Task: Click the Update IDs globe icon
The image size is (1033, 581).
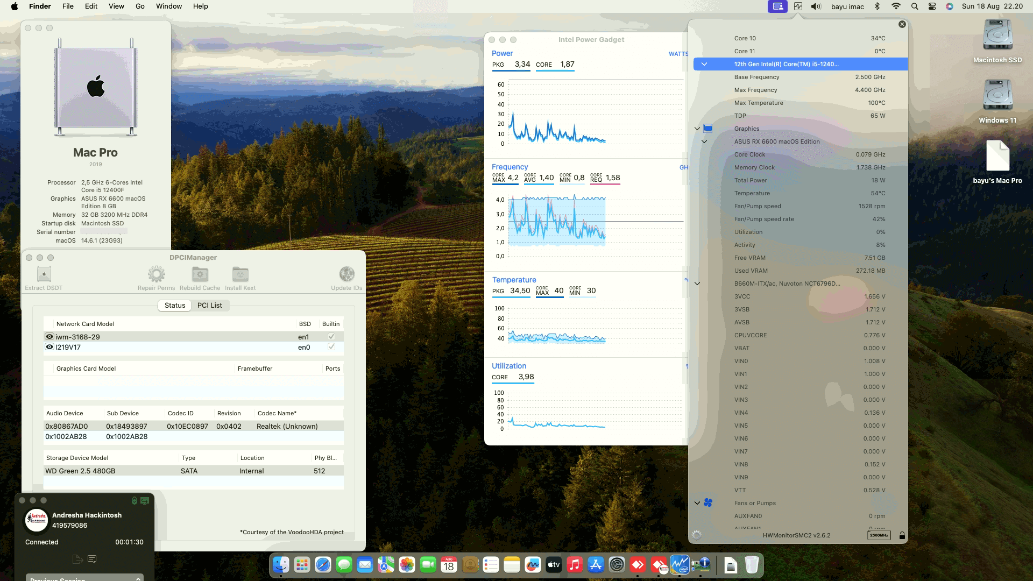Action: [346, 274]
